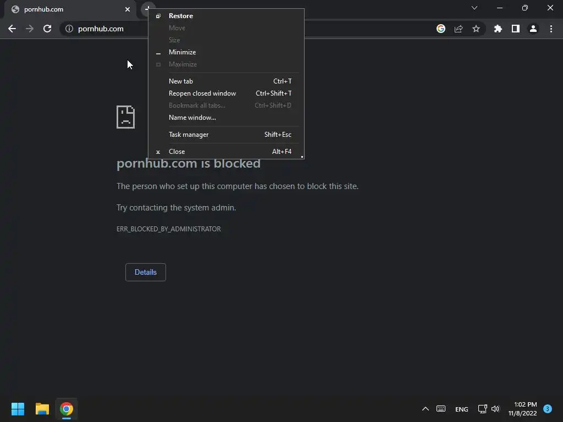Open notifications badge showing 3
Viewport: 563px width, 422px height.
(x=548, y=409)
